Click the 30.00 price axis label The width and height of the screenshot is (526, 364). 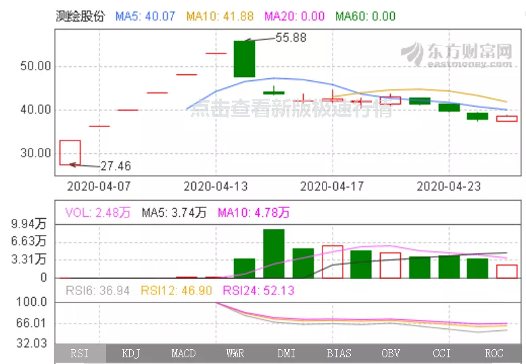[36, 153]
